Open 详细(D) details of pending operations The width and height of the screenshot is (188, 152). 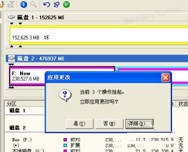click(x=139, y=124)
